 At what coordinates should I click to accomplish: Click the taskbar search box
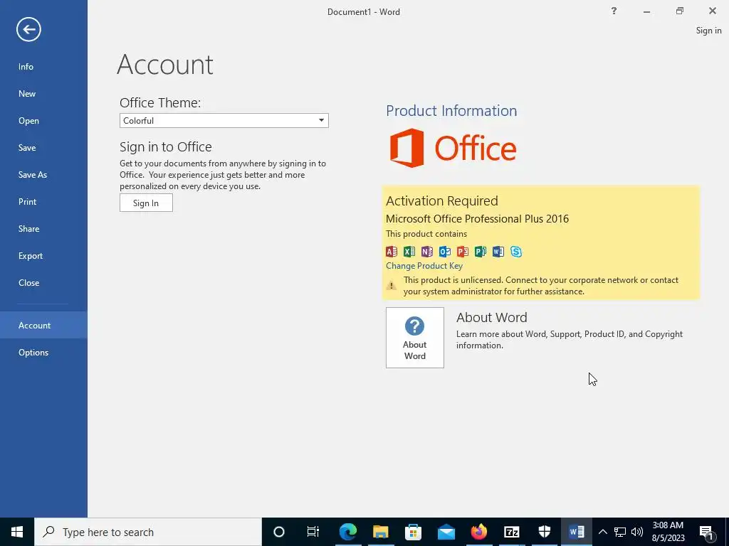coord(148,532)
